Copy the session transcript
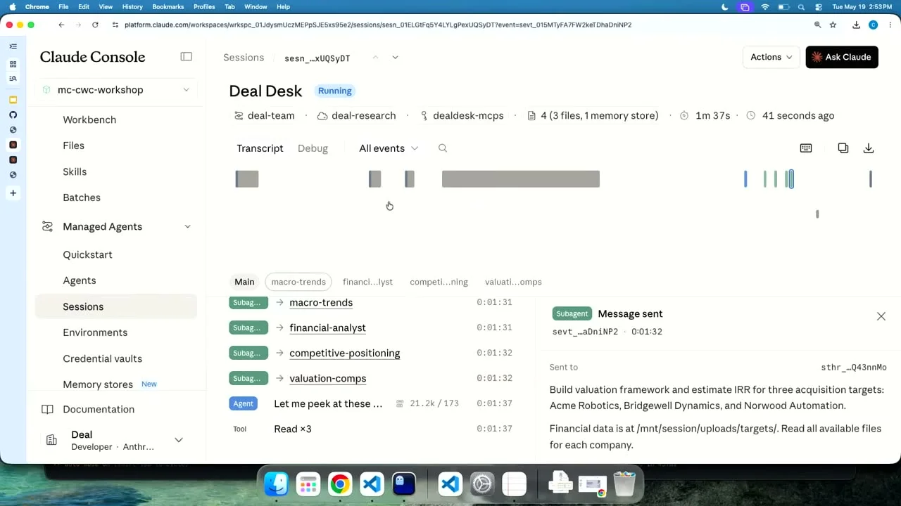 843,148
